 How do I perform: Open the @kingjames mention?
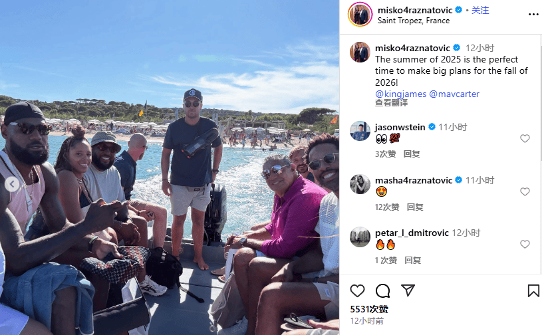pos(400,94)
